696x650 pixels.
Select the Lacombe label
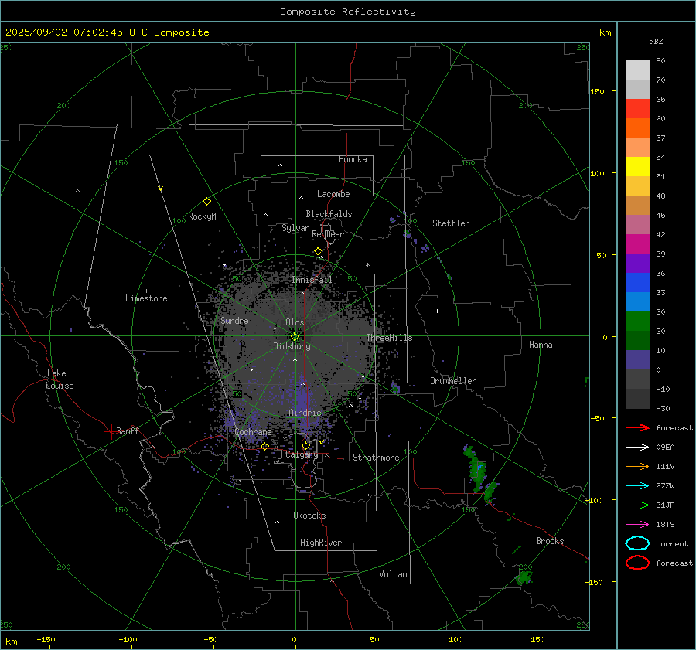click(x=333, y=194)
